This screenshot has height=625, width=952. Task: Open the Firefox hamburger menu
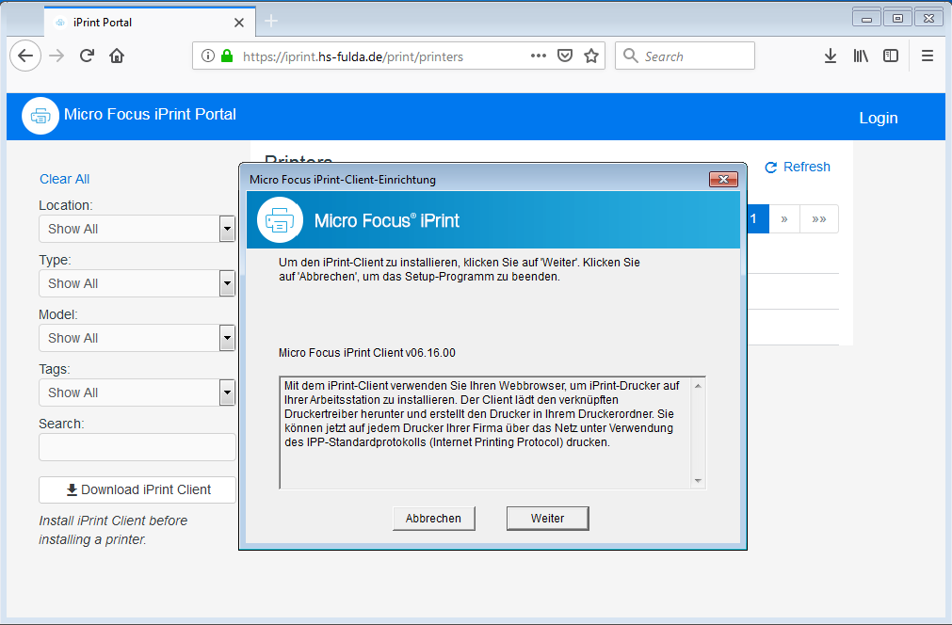coord(928,56)
